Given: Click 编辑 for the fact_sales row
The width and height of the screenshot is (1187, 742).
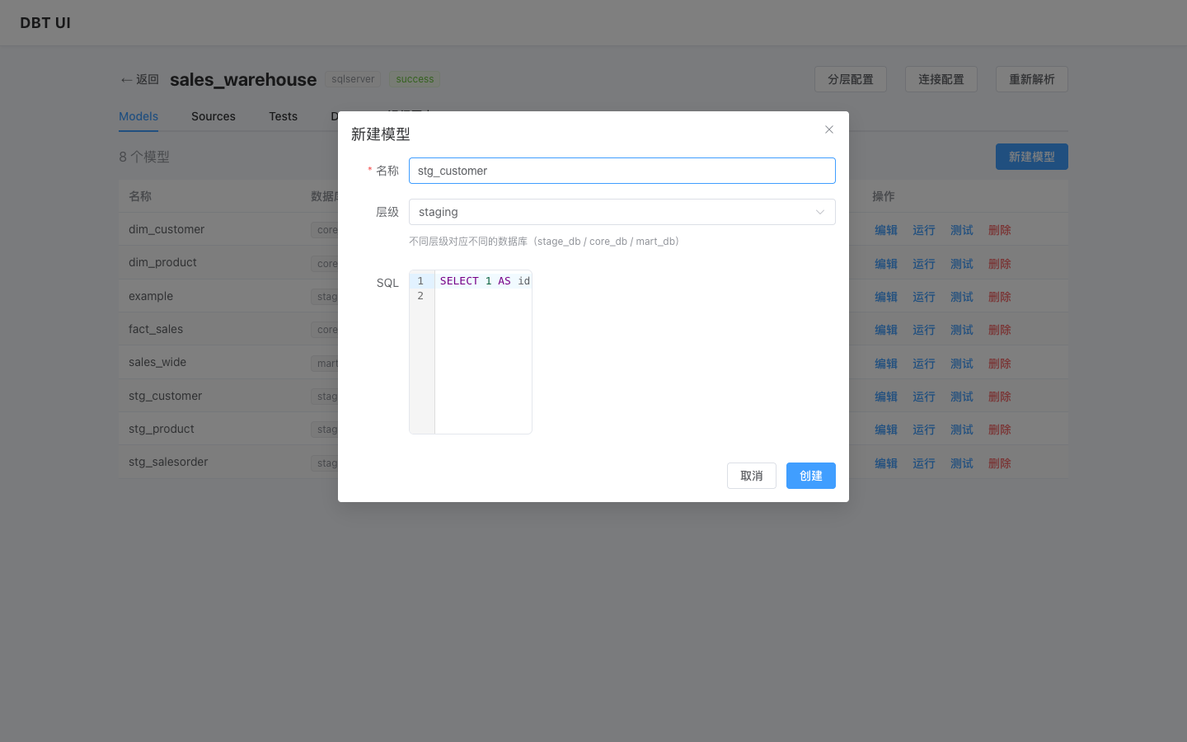Looking at the screenshot, I should (886, 330).
